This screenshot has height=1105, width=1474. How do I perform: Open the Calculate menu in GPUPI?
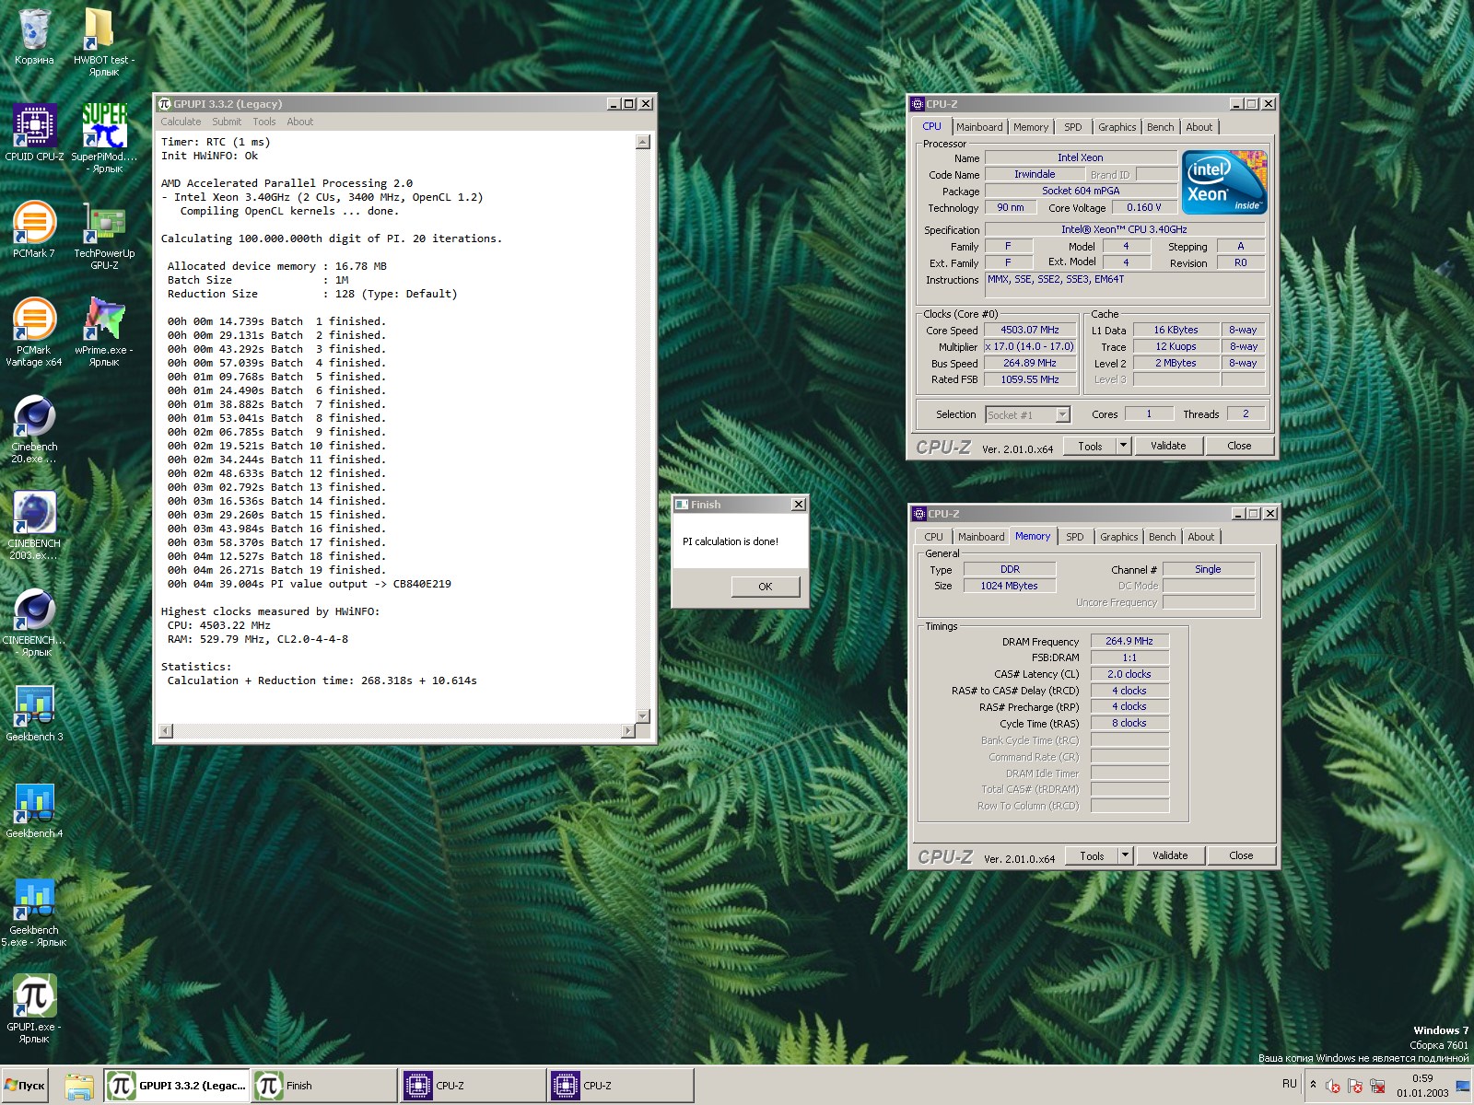point(181,122)
